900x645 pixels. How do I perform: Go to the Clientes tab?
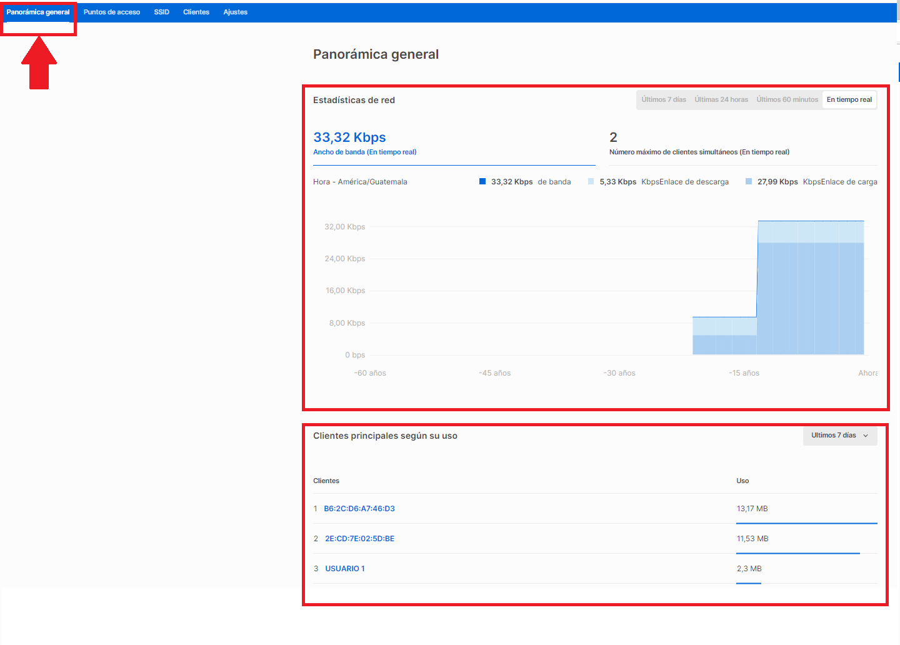tap(196, 12)
